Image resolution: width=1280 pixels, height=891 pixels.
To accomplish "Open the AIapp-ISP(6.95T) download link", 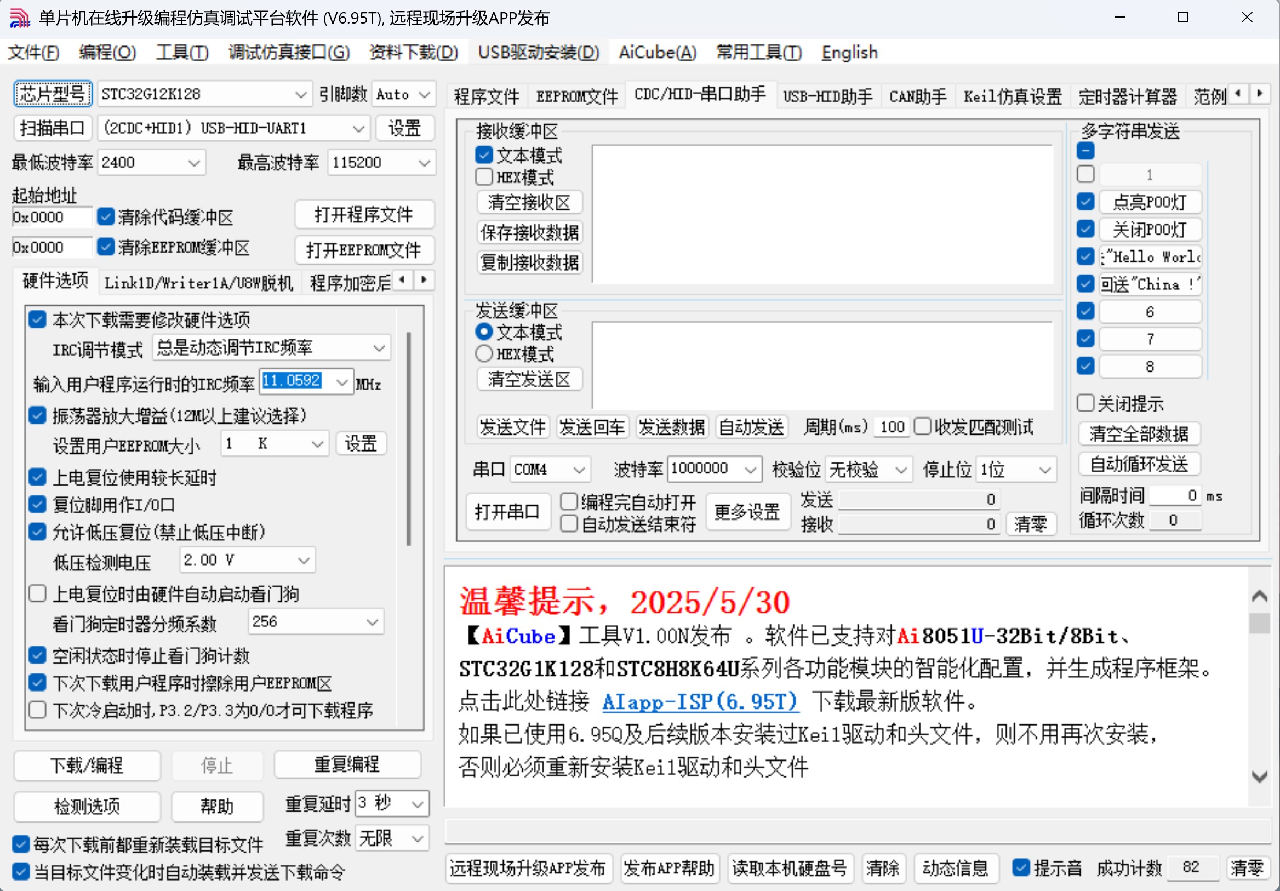I will pos(700,701).
